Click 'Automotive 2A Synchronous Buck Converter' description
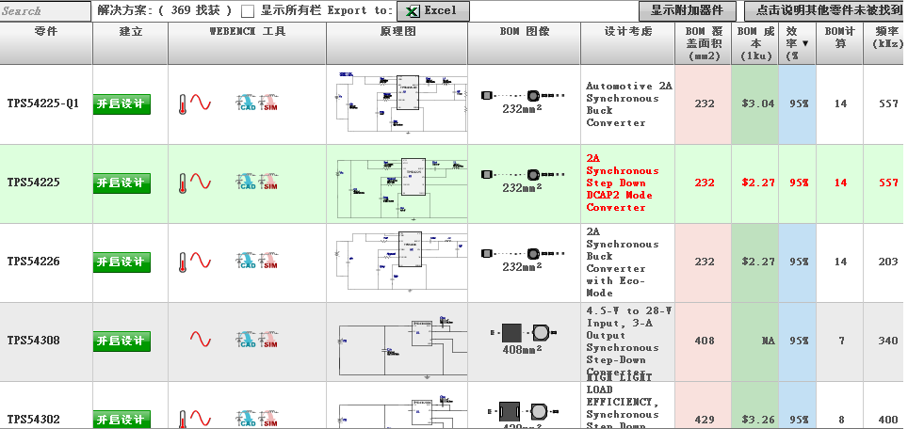The width and height of the screenshot is (908, 429). coord(629,104)
